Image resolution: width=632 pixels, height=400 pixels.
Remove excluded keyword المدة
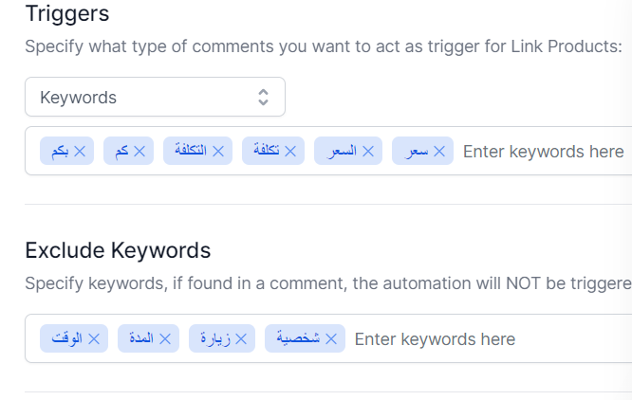tap(165, 338)
